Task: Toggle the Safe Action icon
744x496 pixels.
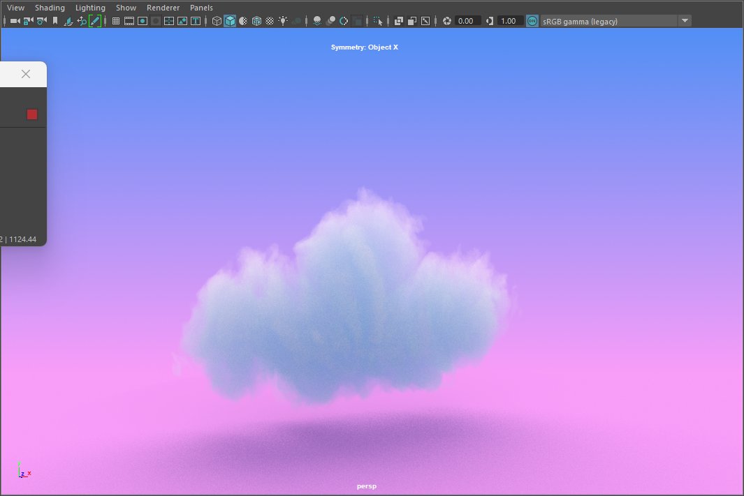Action: [x=182, y=21]
